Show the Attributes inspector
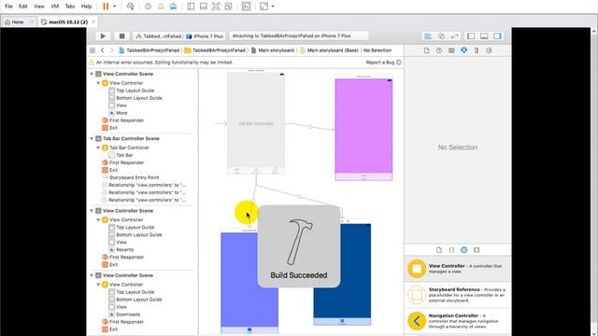The width and height of the screenshot is (598, 336). pos(463,50)
